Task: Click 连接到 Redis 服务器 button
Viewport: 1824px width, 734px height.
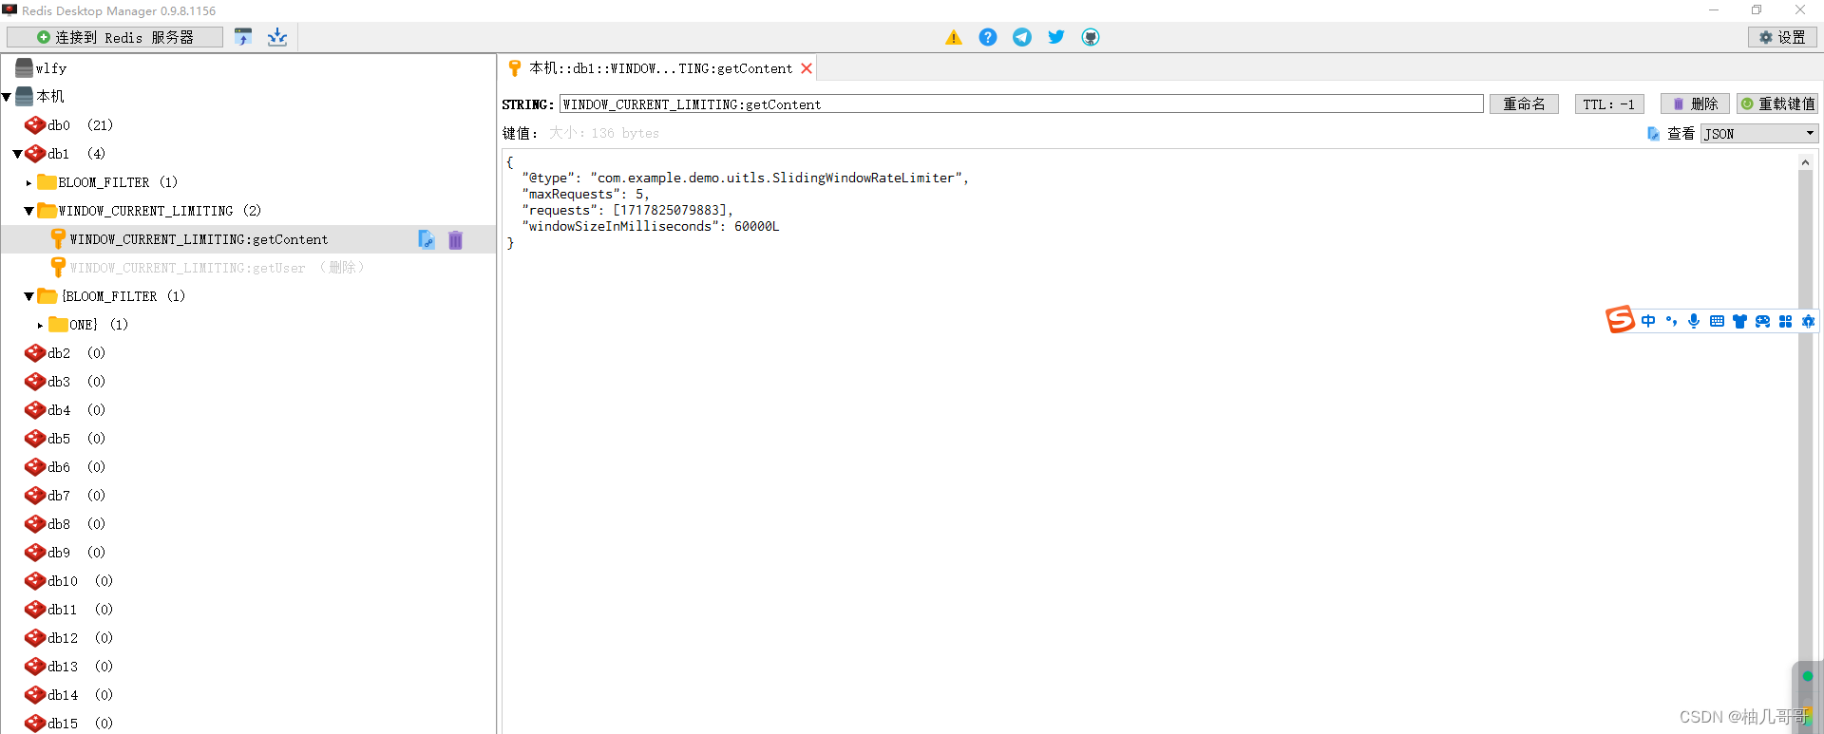Action: [115, 37]
